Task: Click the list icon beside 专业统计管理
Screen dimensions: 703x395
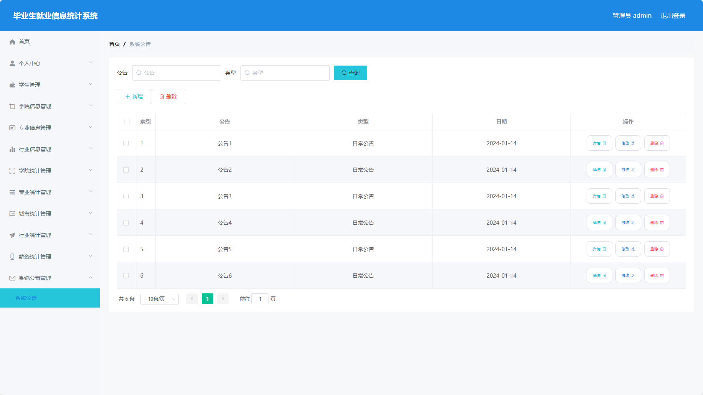Action: (12, 192)
